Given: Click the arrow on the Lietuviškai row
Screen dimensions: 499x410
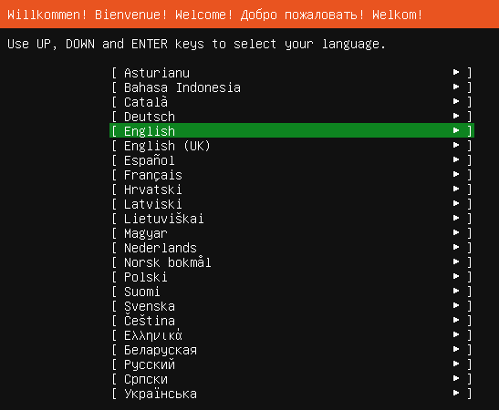Looking at the screenshot, I should pyautogui.click(x=456, y=218).
